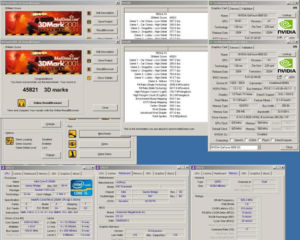This screenshot has height=240, width=300.
Task: Click Driver Version field 6.14.12.8026 WHQL
Action: (x=262, y=117)
